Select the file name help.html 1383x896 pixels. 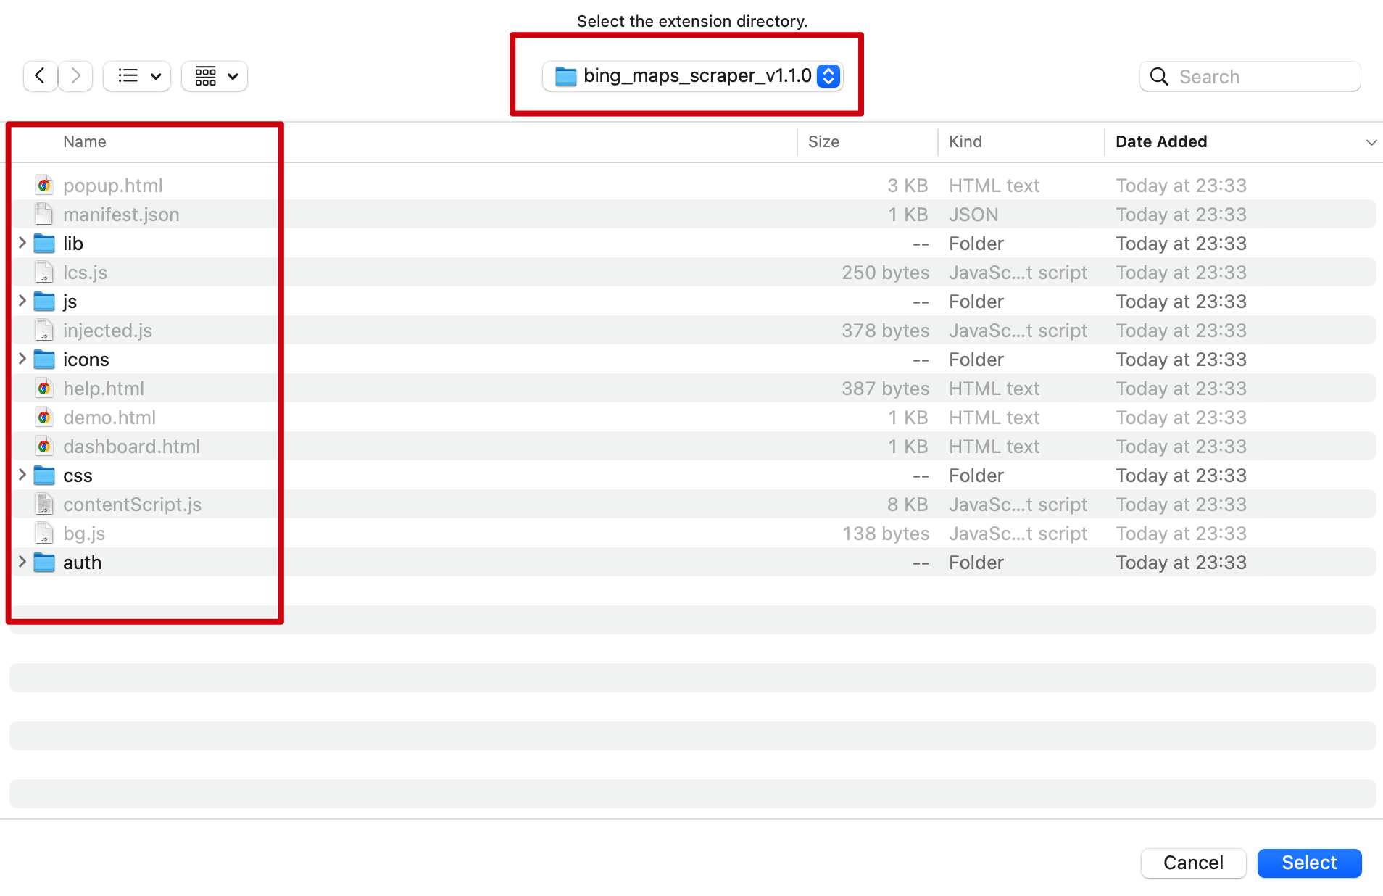104,389
